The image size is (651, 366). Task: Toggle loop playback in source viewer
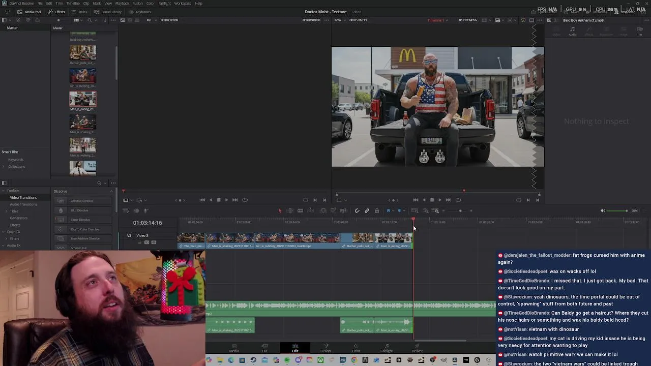245,200
